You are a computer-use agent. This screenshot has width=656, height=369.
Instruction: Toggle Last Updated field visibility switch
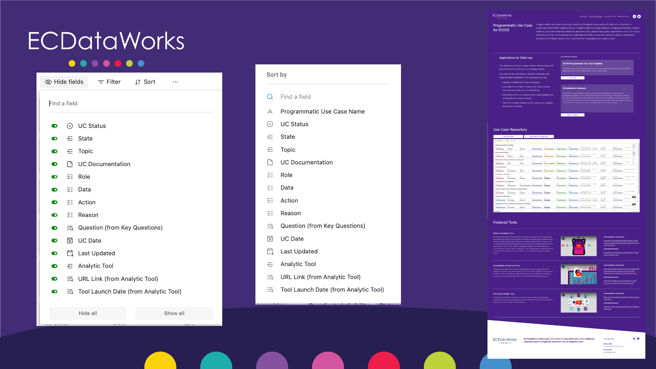55,253
